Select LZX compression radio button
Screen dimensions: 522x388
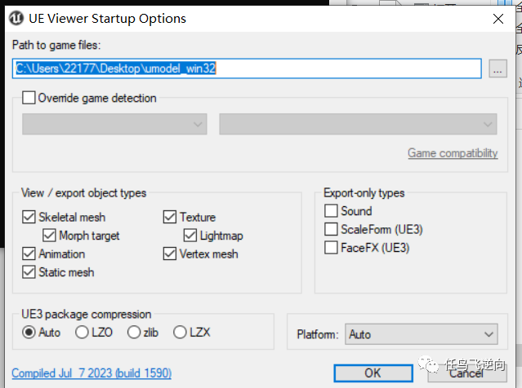(180, 333)
